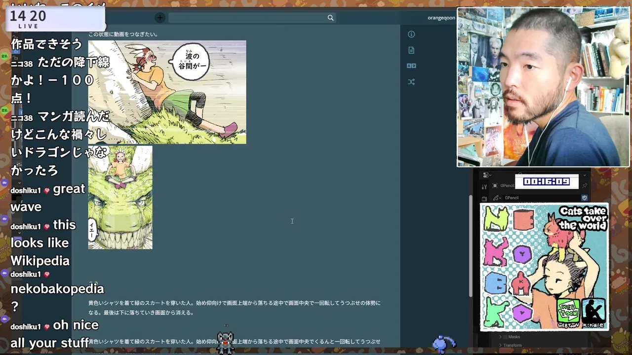
Task: Click the search magnifier icon
Action: click(x=330, y=18)
